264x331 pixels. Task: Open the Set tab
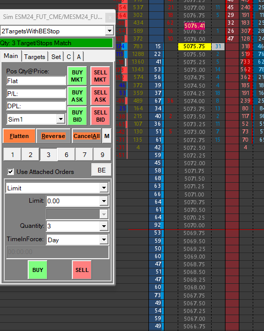(x=56, y=57)
